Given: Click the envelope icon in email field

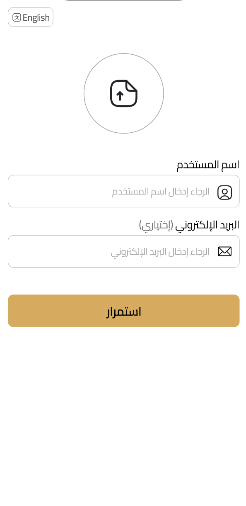Looking at the screenshot, I should pos(224,251).
